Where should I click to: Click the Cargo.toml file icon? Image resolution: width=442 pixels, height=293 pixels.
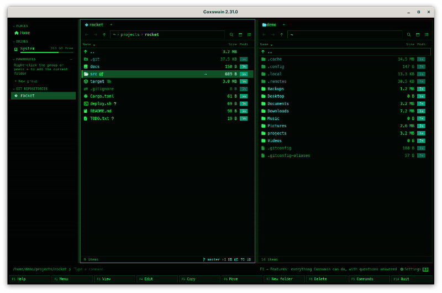pyautogui.click(x=86, y=96)
